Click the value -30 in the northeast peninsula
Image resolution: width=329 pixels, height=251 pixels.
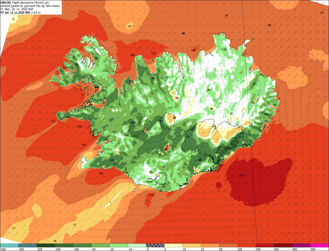click(x=243, y=55)
